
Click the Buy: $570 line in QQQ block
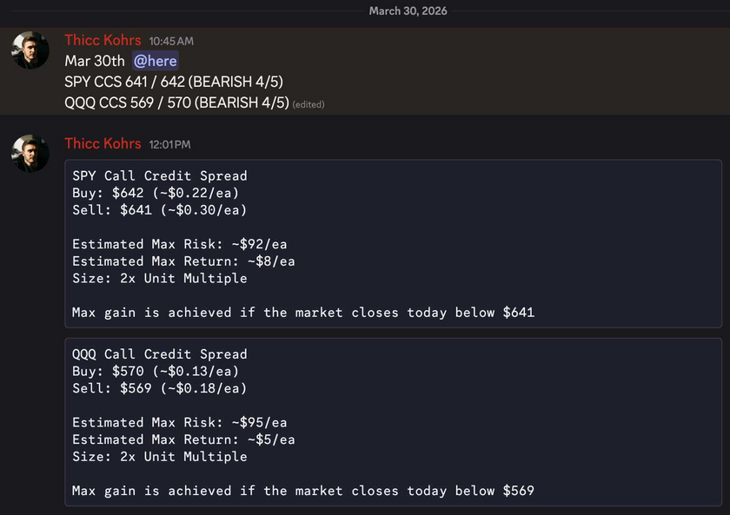(x=155, y=371)
